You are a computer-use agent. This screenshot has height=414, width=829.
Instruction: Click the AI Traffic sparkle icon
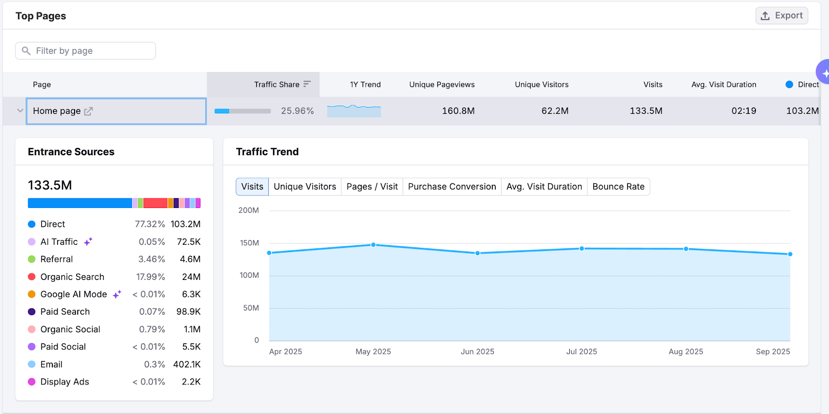[88, 242]
